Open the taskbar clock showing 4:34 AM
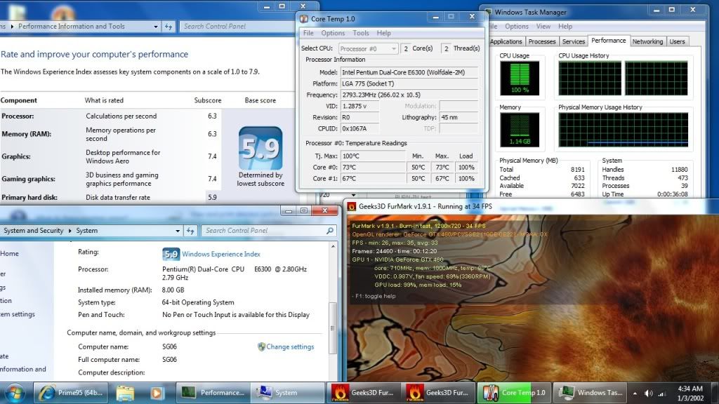Viewport: 719px width, 404px height. 690,393
